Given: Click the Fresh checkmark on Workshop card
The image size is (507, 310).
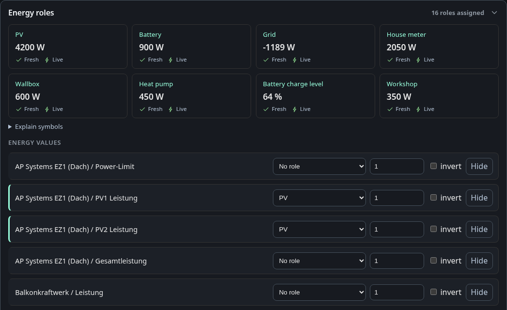Looking at the screenshot, I should 390,109.
